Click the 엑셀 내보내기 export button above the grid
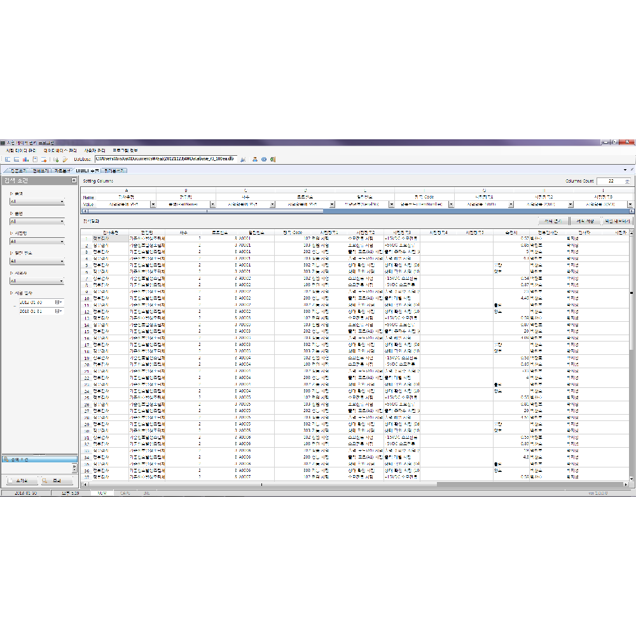The image size is (636, 636). [618, 220]
